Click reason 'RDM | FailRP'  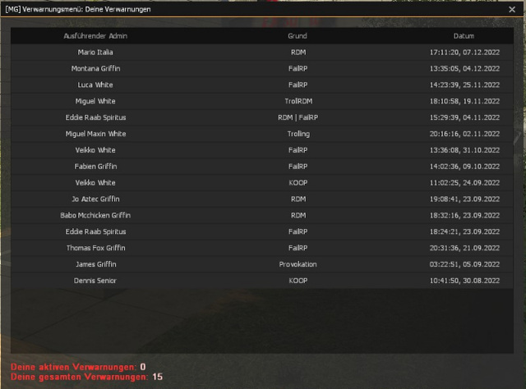click(x=298, y=117)
